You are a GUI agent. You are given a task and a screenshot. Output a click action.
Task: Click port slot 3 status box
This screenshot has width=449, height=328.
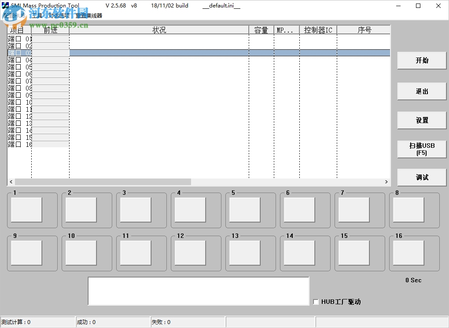click(x=136, y=210)
